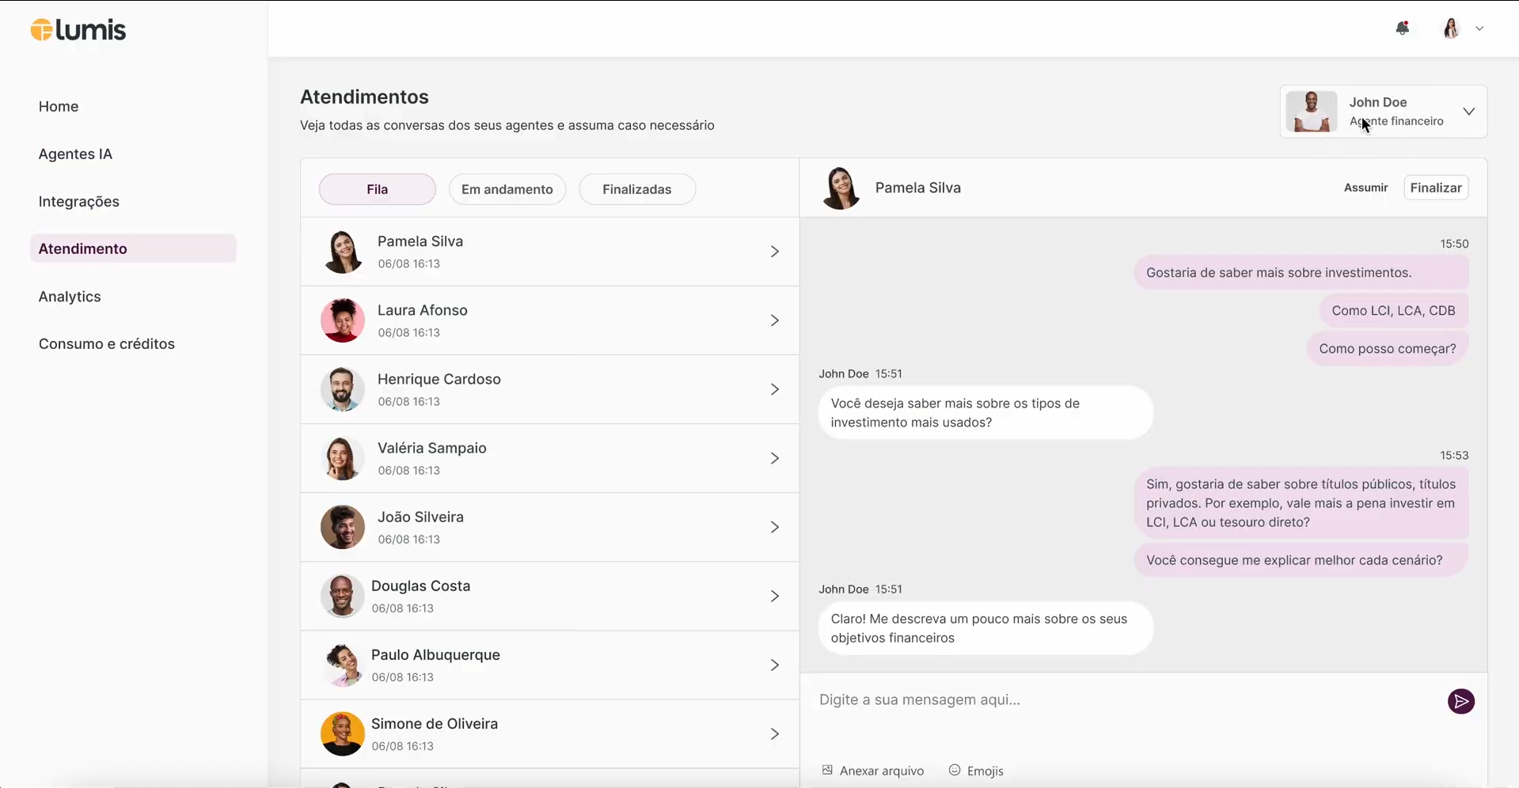Image resolution: width=1519 pixels, height=788 pixels.
Task: Open Laura Afonso conversation chevron
Action: pos(775,320)
